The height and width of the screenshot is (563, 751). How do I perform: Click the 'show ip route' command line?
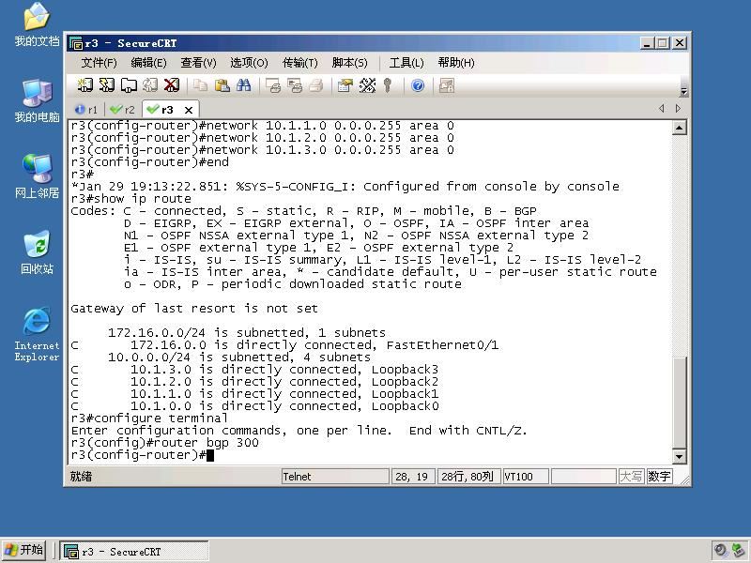coord(130,199)
